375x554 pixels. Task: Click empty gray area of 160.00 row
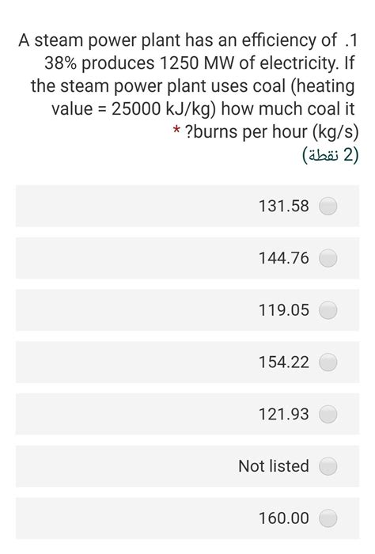coord(134,518)
